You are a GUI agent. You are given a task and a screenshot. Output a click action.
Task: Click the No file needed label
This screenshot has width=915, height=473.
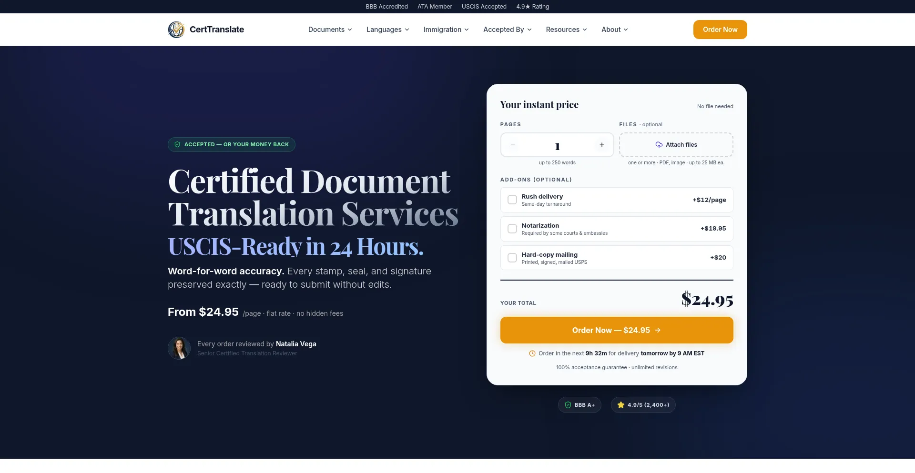pyautogui.click(x=715, y=106)
